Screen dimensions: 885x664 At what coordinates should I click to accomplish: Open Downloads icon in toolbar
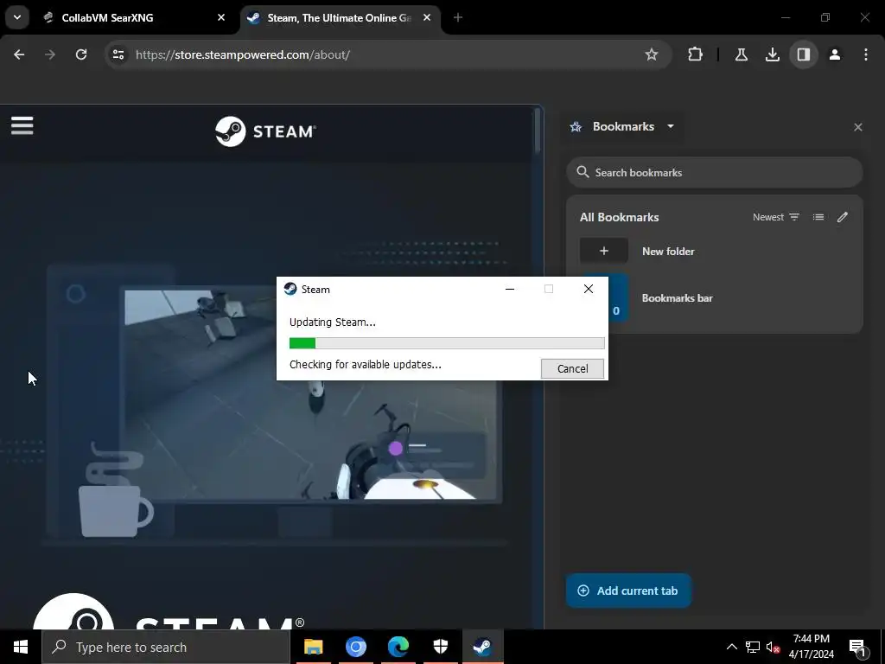[x=772, y=54]
